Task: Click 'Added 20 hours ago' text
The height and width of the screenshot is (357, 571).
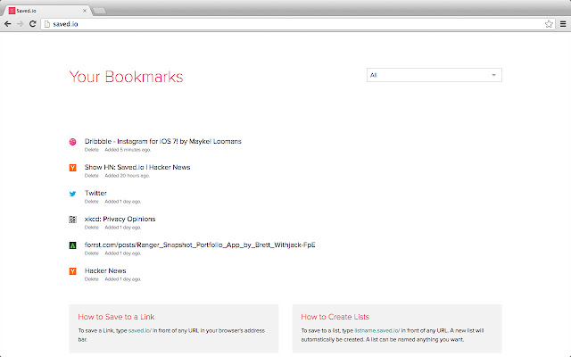Action: point(127,176)
